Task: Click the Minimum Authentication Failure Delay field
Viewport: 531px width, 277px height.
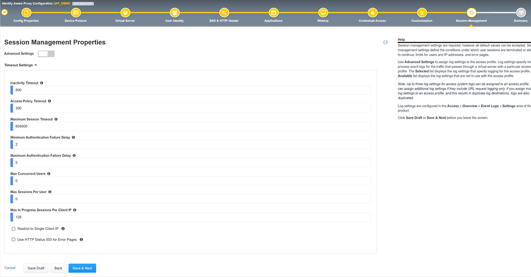Action: click(191, 144)
